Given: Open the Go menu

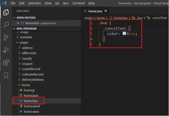Looking at the screenshot, I should tap(57, 3).
